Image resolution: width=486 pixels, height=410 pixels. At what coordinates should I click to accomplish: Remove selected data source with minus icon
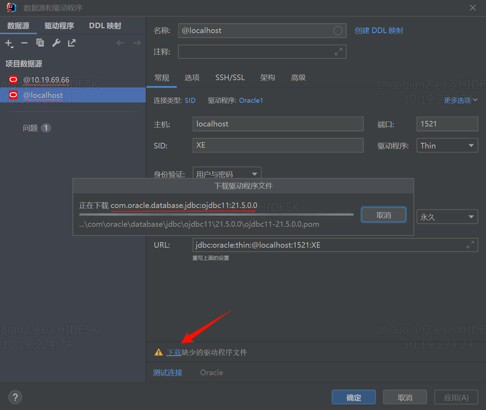pos(24,43)
